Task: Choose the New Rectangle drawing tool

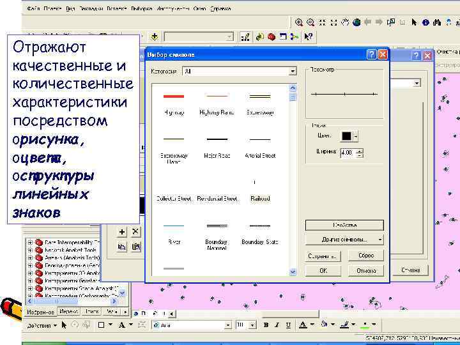Action: tap(101, 325)
